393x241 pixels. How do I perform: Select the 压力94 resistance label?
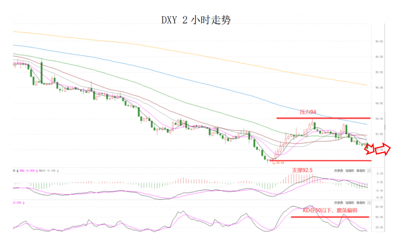[x=308, y=112]
